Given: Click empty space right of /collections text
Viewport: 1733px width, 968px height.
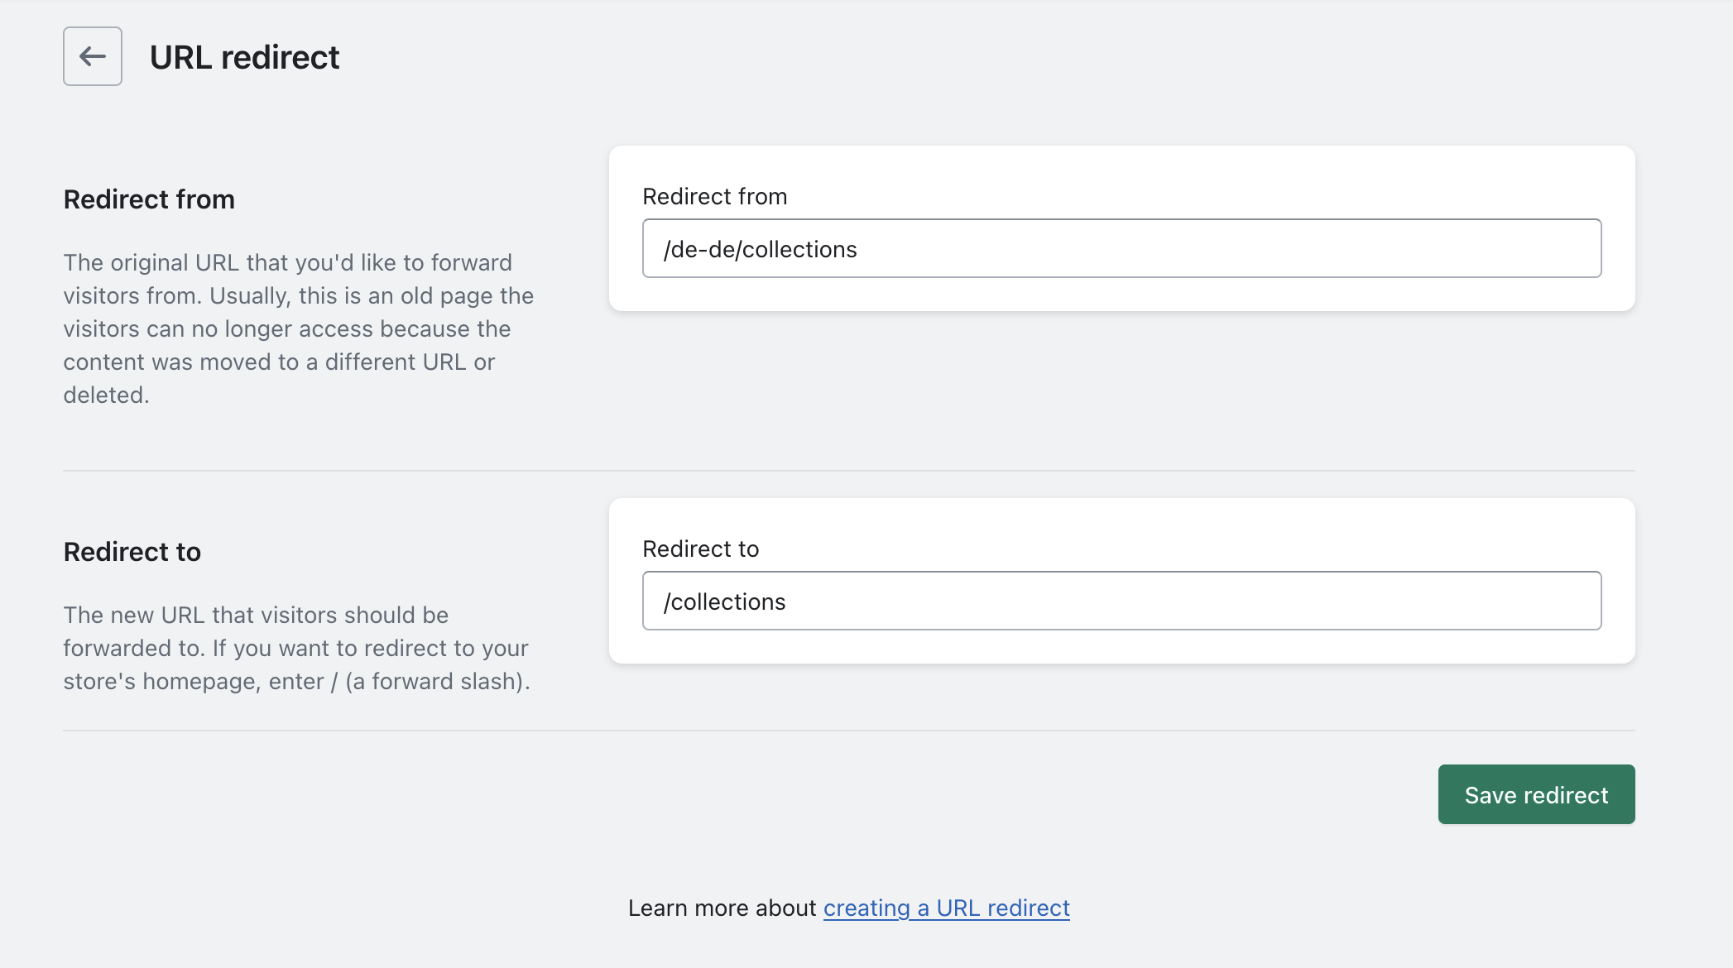Looking at the screenshot, I should pos(1159,601).
